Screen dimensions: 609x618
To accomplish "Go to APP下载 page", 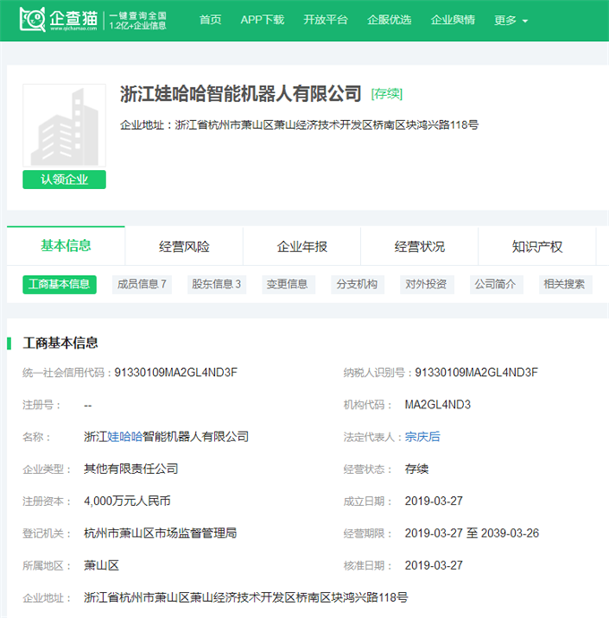I will [x=262, y=20].
